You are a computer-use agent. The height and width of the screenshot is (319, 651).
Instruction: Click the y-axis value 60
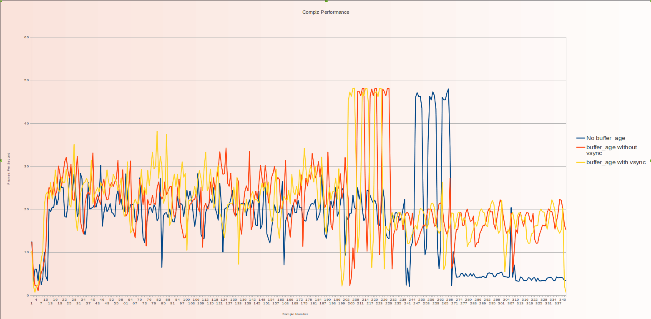(x=26, y=37)
